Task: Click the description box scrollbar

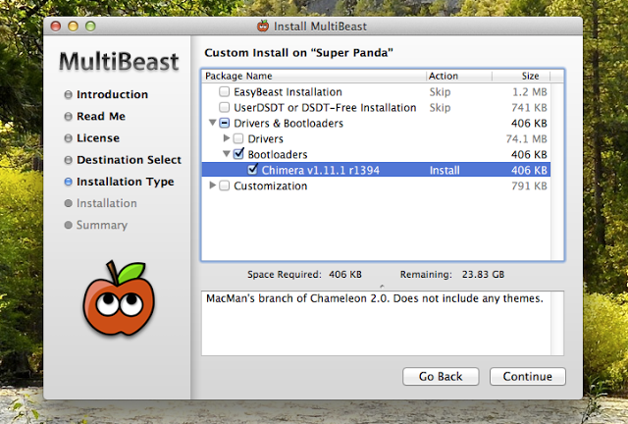Action: 557,324
